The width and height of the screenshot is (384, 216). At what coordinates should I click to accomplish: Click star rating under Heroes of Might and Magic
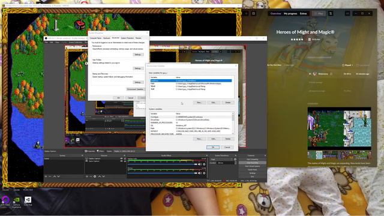(297, 39)
